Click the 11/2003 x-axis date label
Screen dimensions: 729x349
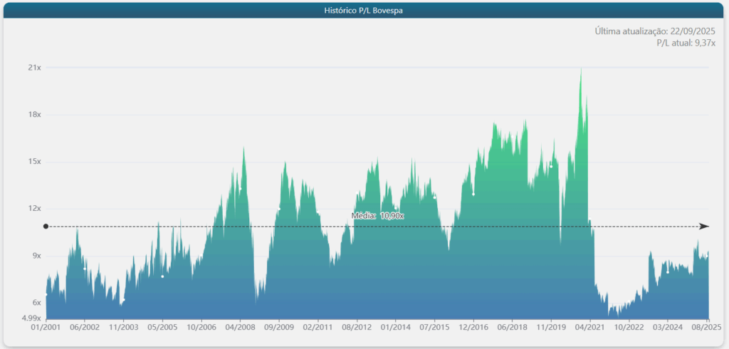coord(124,328)
